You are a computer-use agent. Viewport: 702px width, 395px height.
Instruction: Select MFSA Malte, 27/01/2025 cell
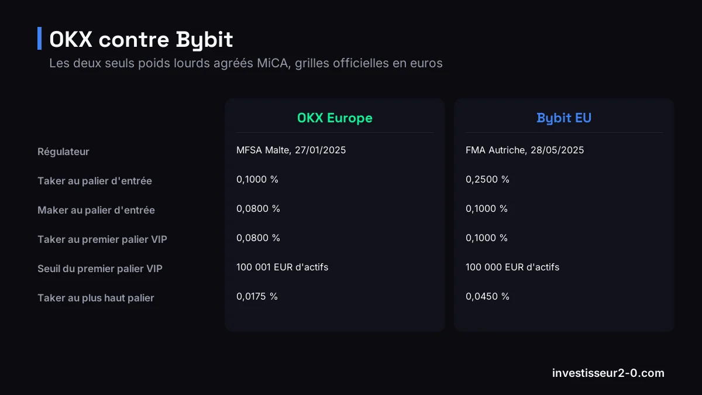(x=291, y=150)
